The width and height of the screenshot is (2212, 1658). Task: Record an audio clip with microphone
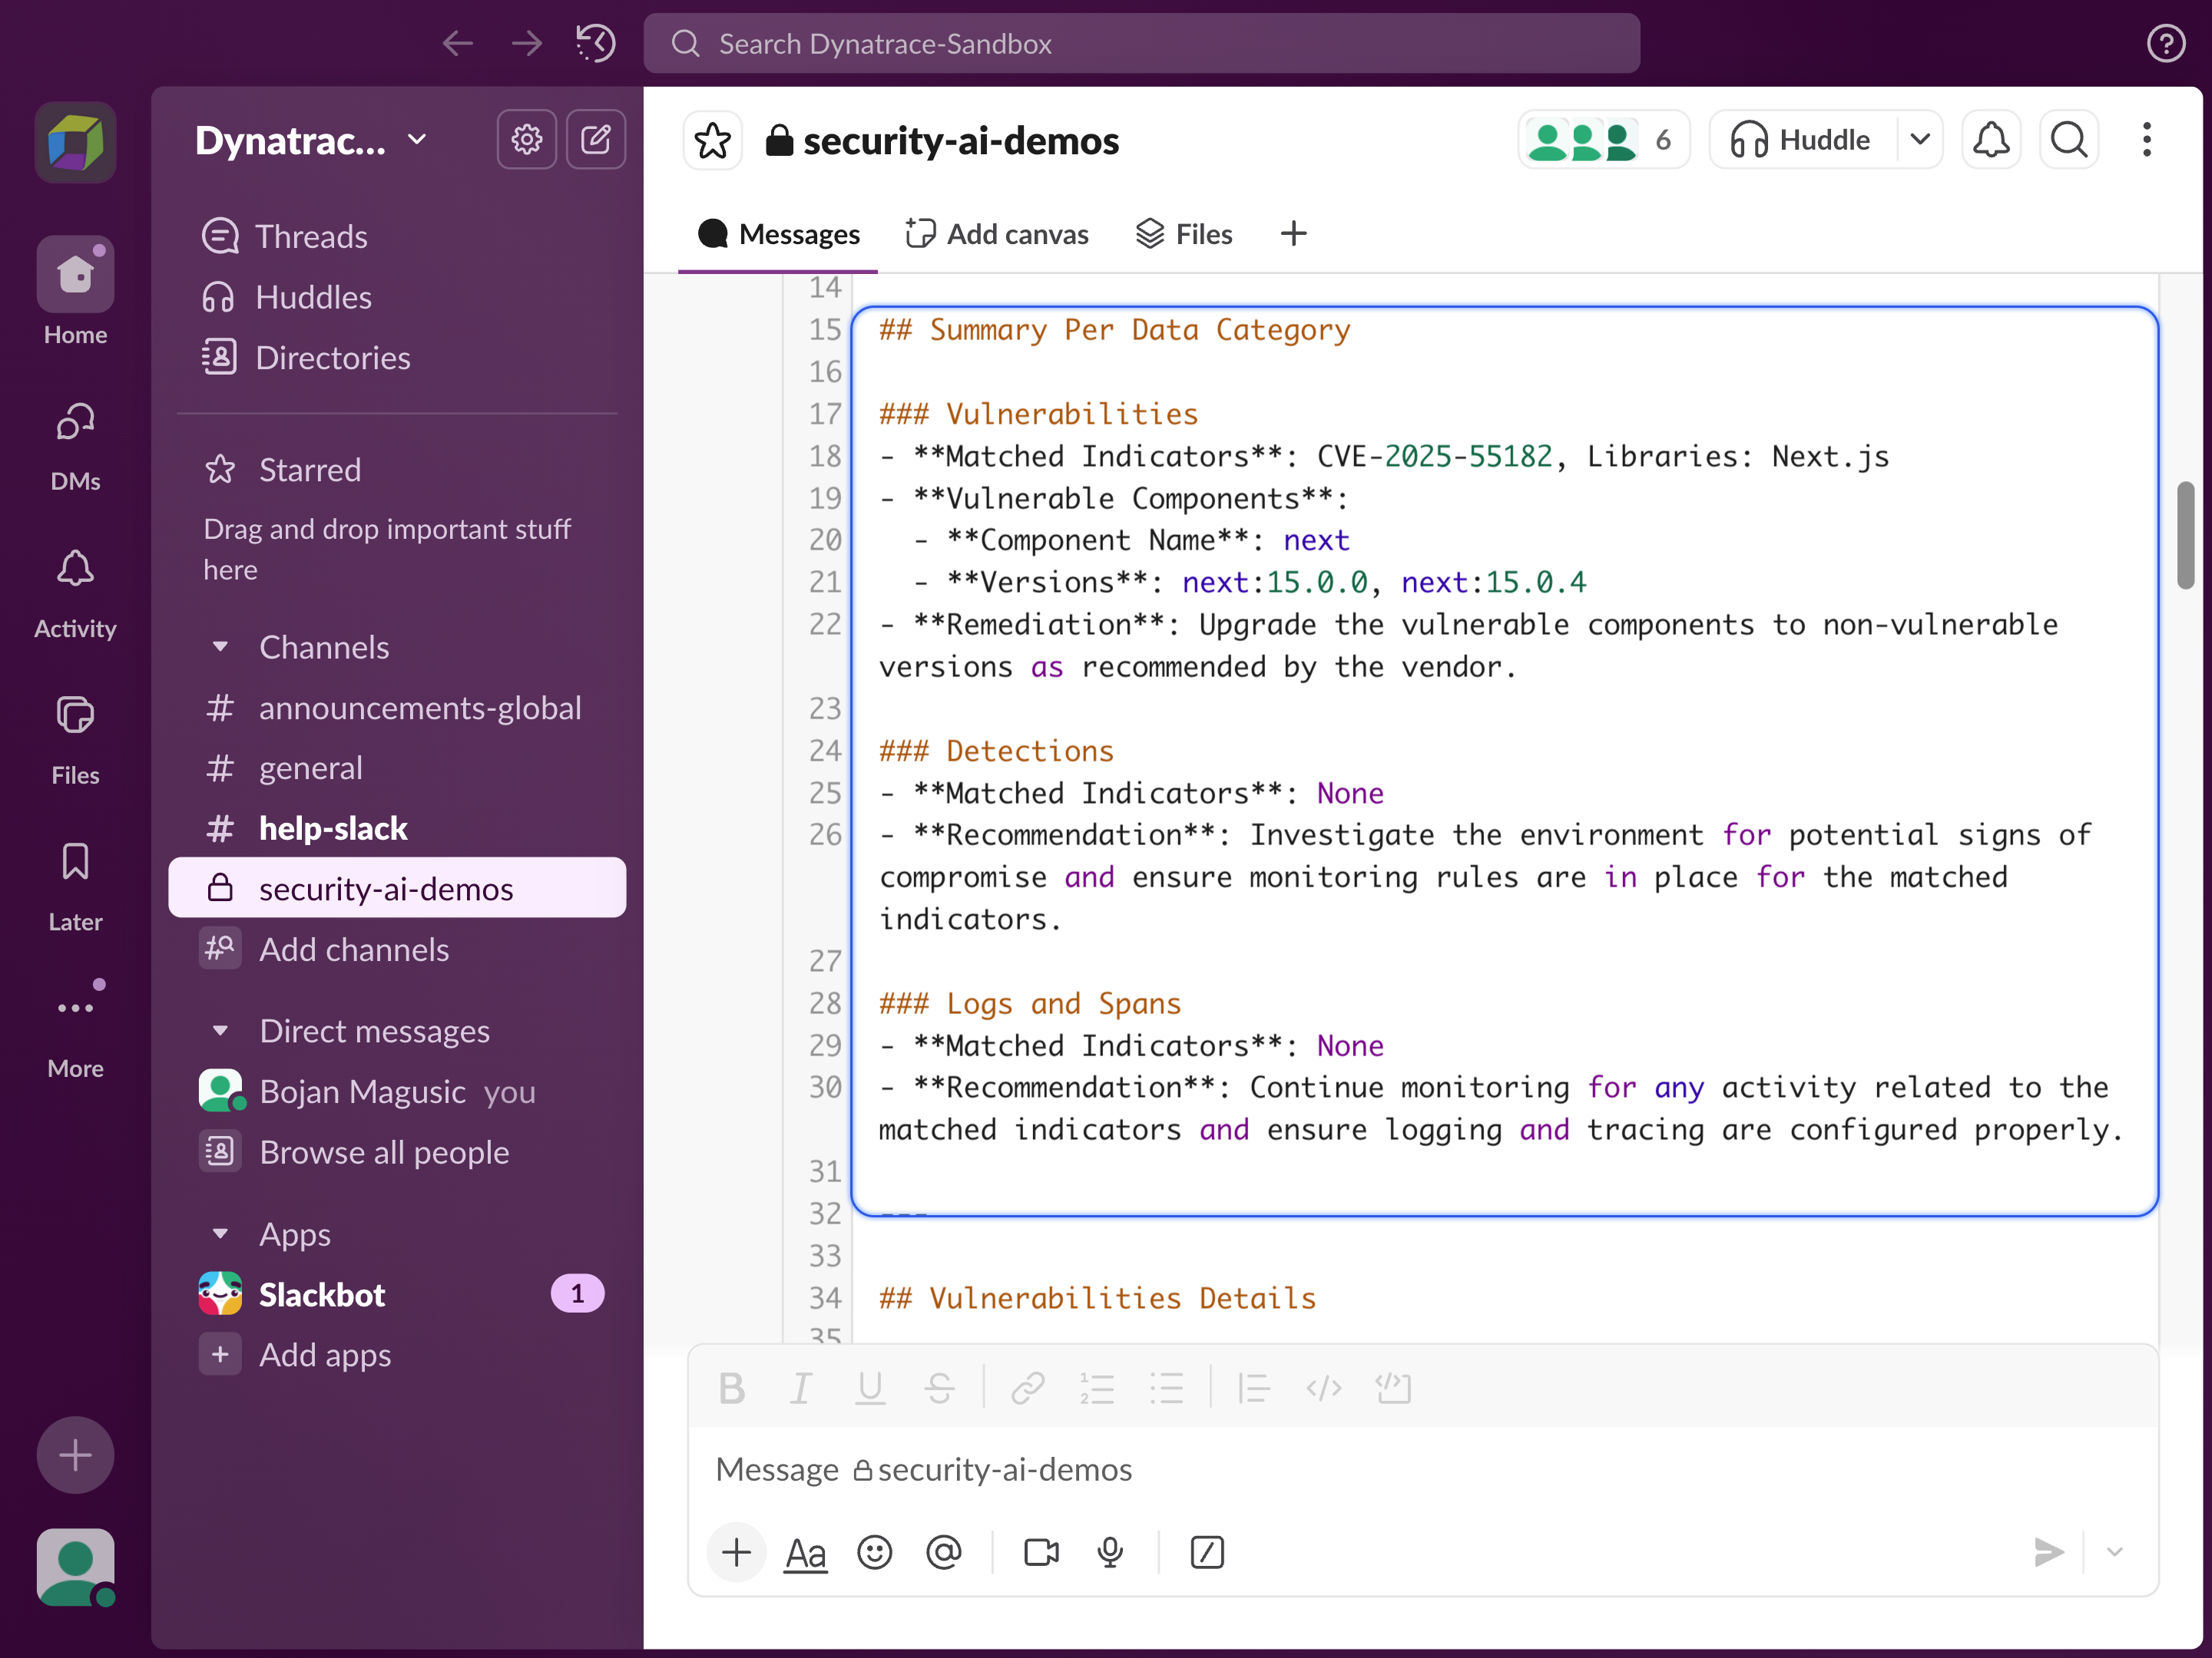[x=1110, y=1552]
